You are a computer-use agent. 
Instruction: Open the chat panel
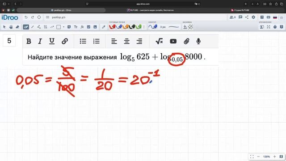[x=240, y=17]
